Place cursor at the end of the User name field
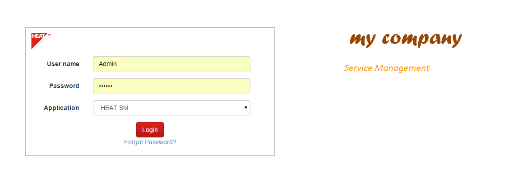Viewport: 518px width, 181px height. coord(244,64)
